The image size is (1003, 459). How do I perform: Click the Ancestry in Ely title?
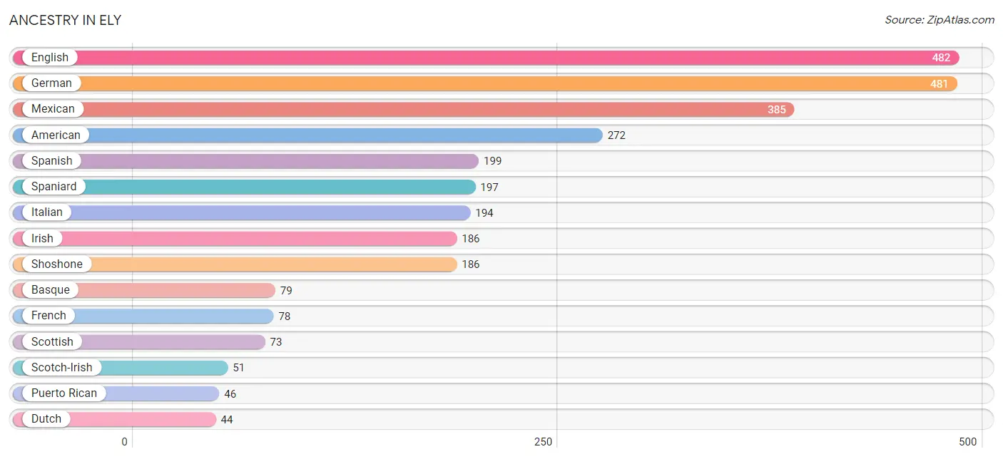click(x=66, y=20)
